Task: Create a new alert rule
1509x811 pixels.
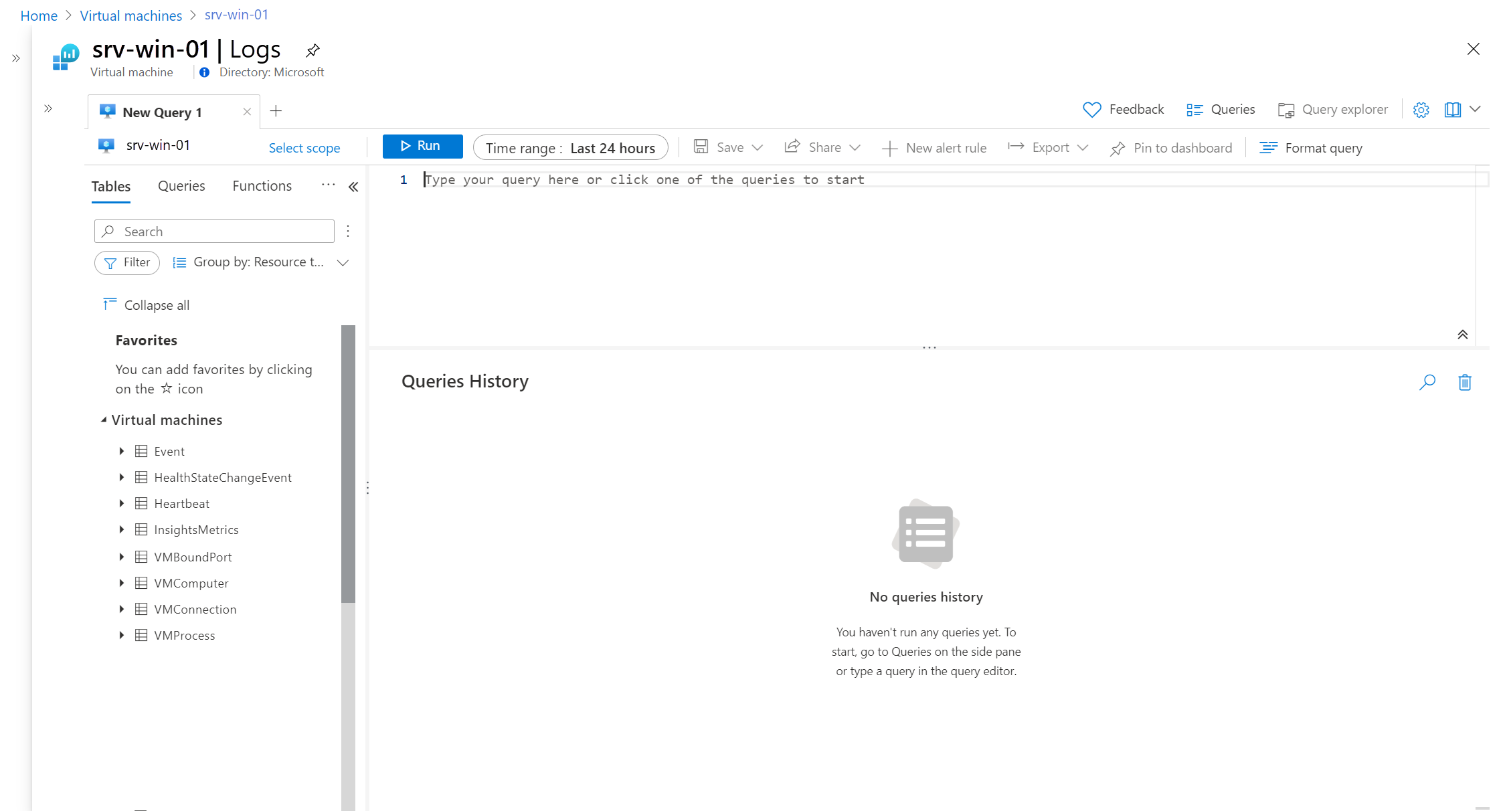Action: point(935,148)
